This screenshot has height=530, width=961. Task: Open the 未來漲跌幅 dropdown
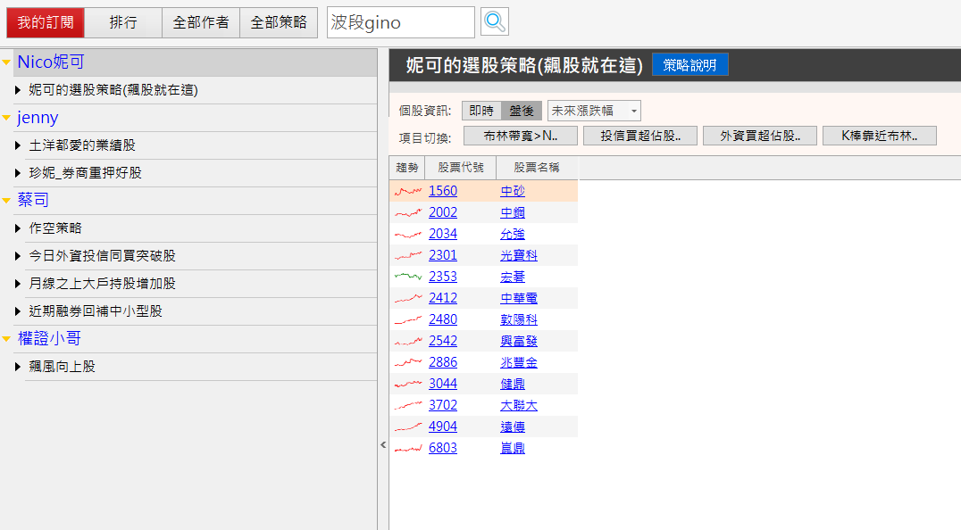pos(594,111)
